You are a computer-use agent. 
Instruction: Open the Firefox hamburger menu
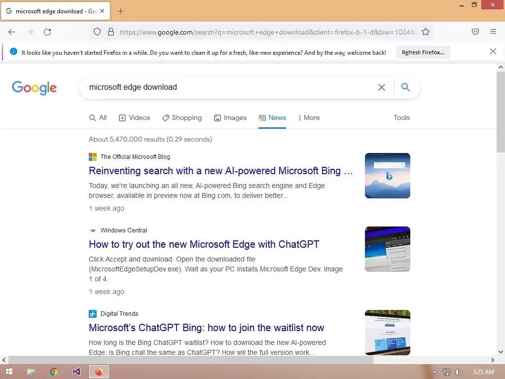493,32
